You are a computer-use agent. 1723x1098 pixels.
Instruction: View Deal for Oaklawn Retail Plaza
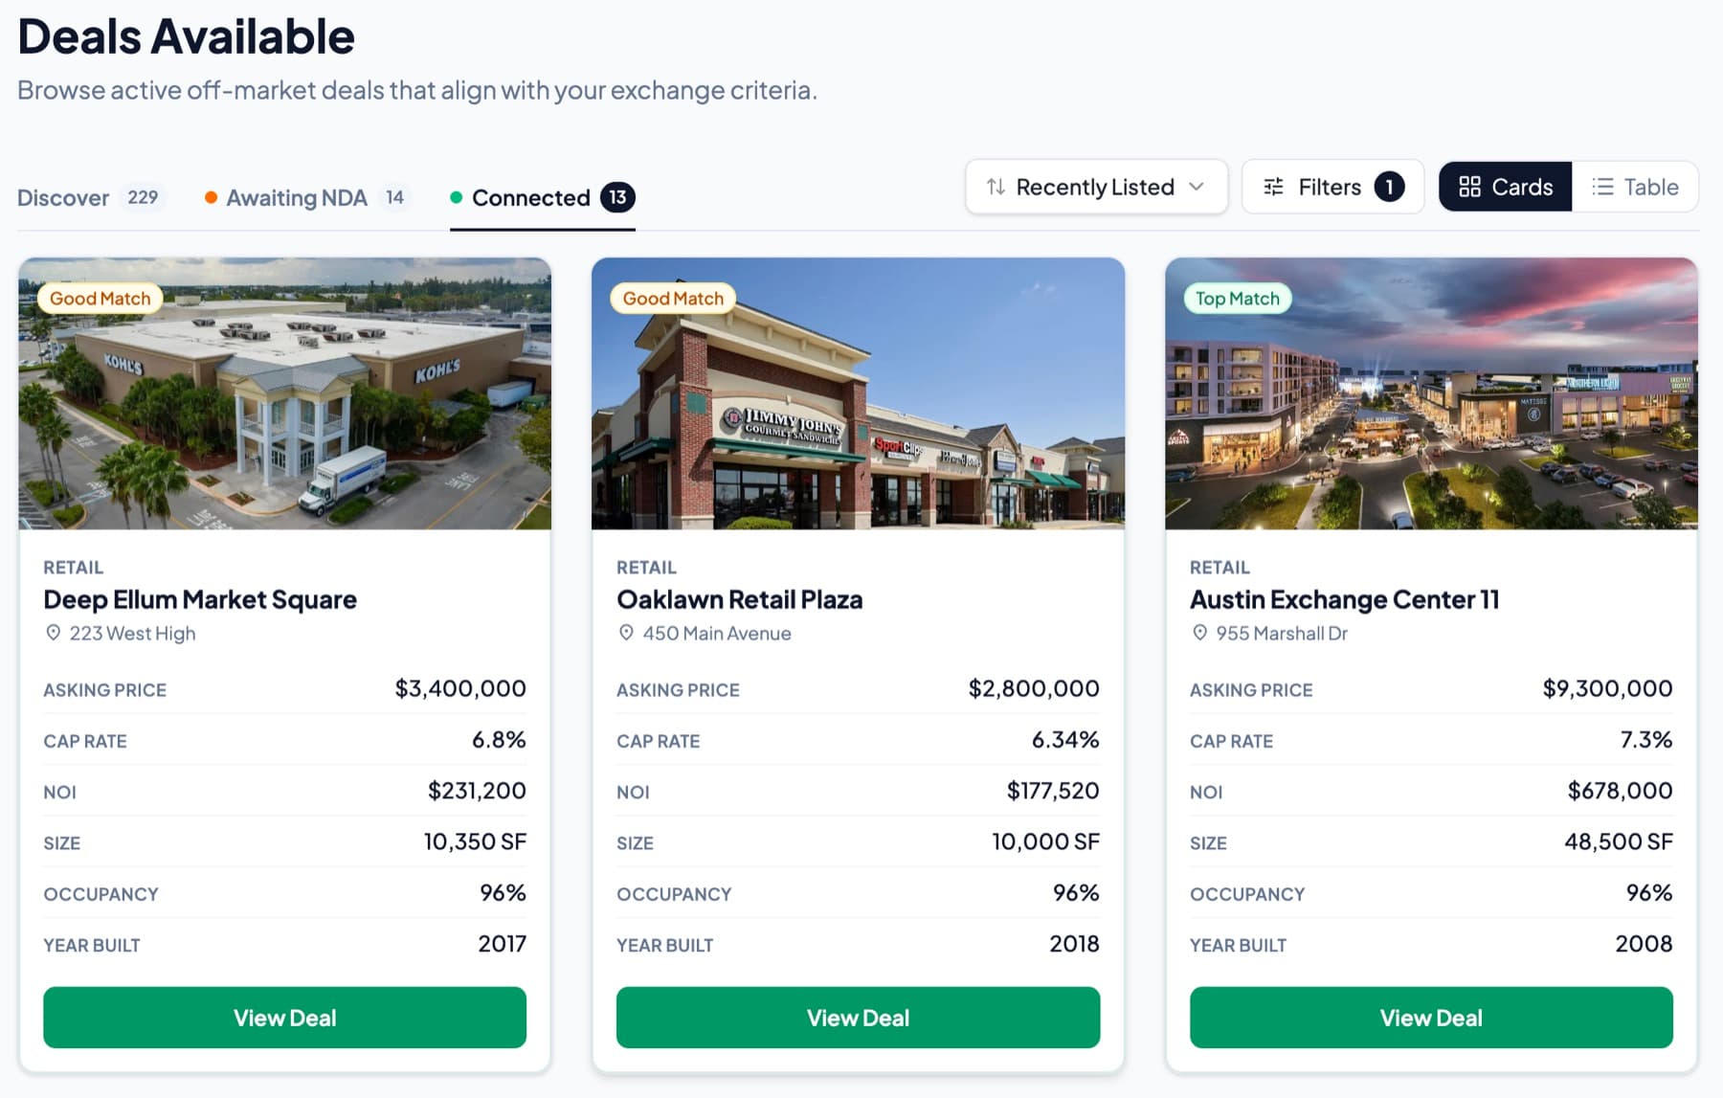click(x=858, y=1018)
